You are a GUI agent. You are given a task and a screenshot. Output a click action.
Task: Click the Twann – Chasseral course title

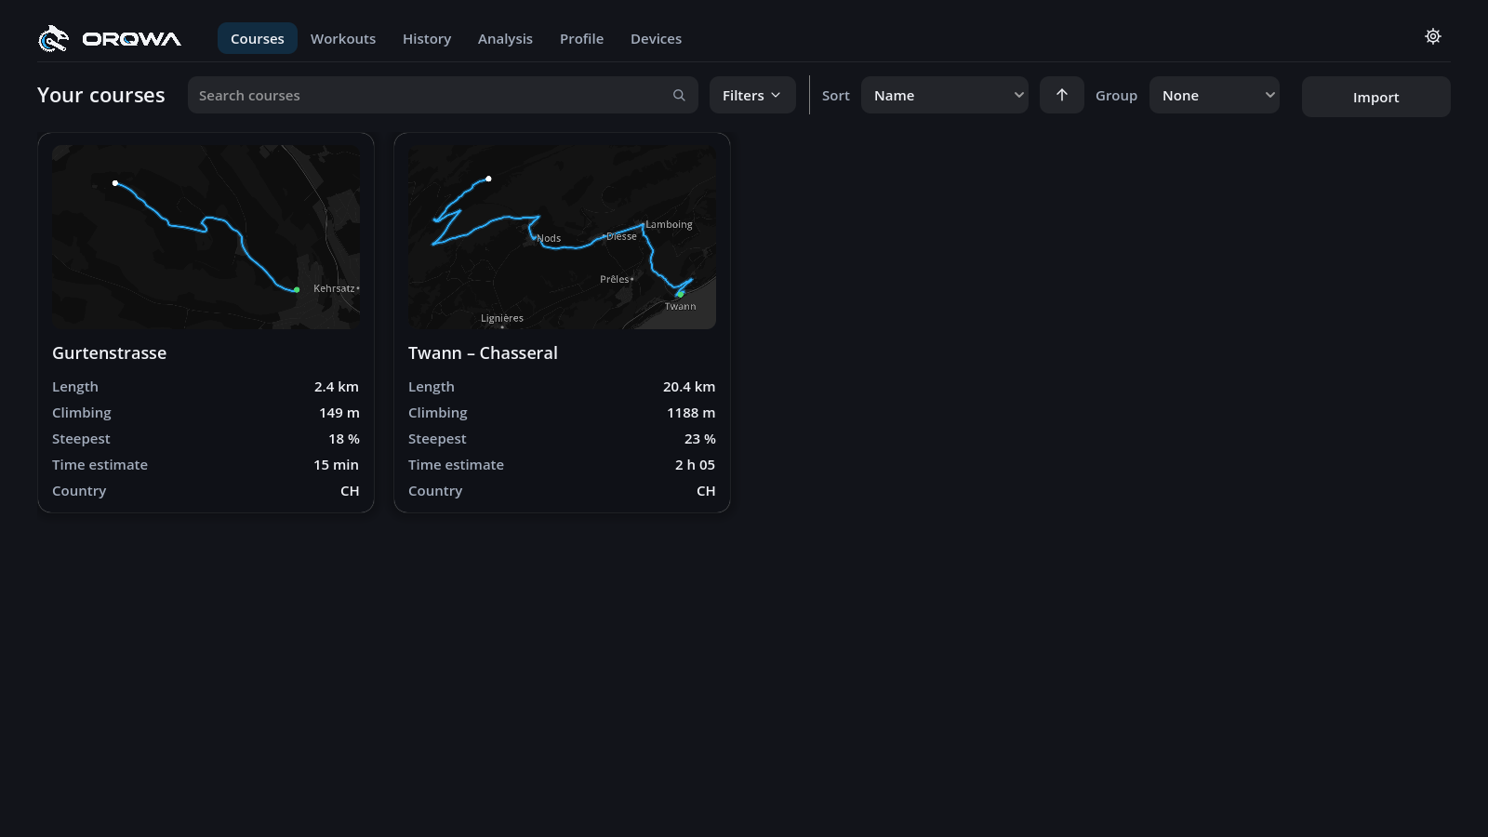click(x=483, y=352)
